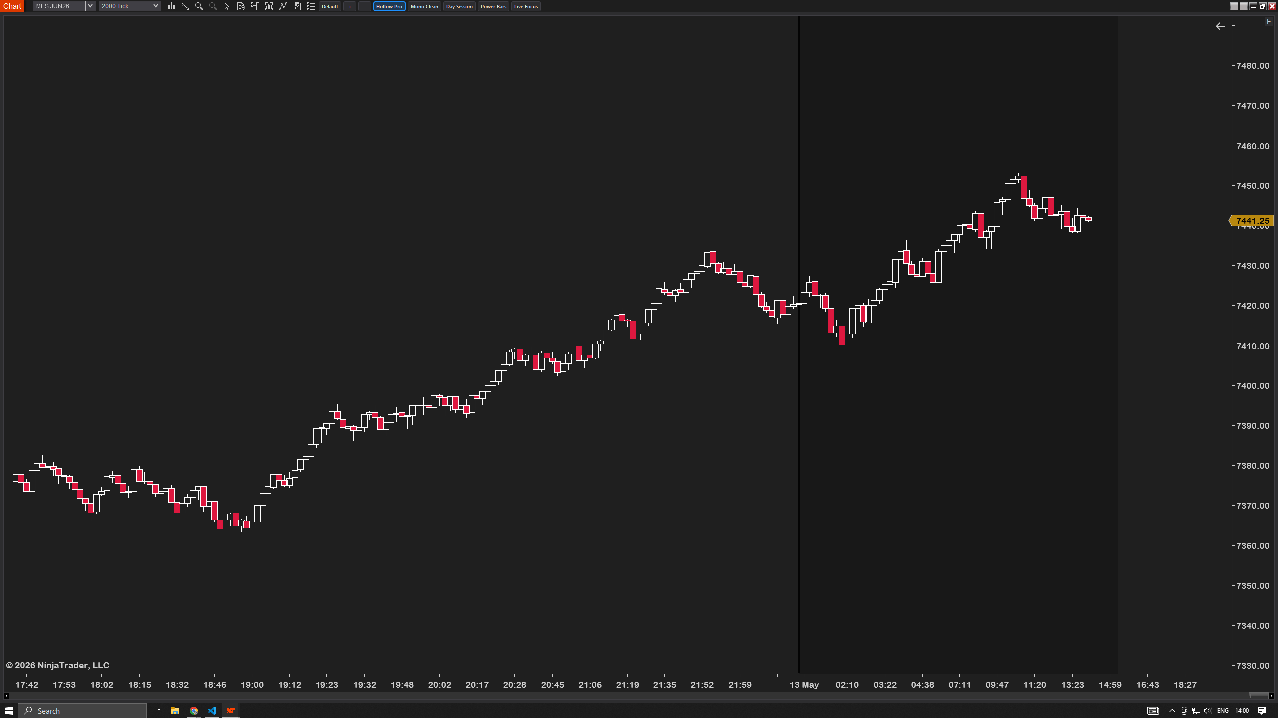Switch to NinjaTrader taskbar icon
Screen dimensions: 1278x718
tap(230, 711)
